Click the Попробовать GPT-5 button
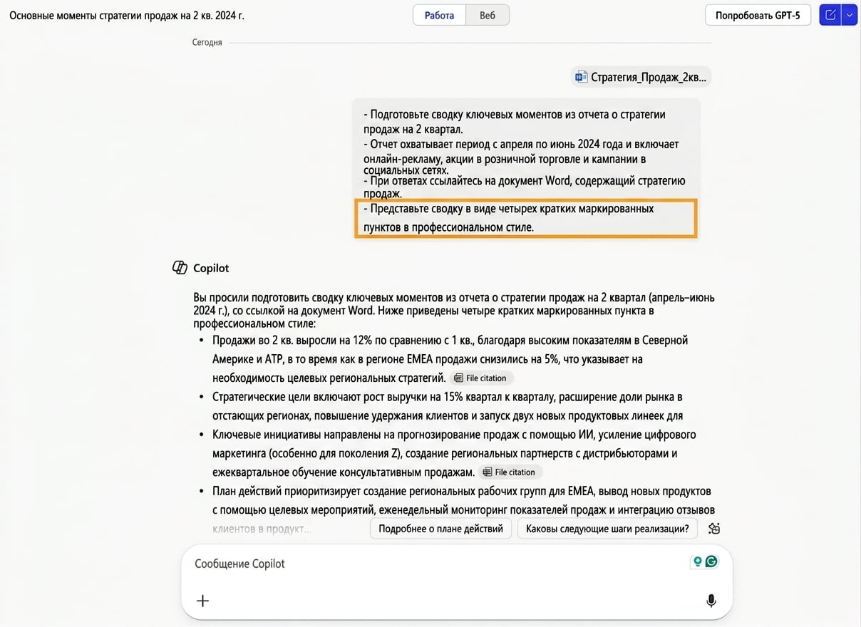 758,15
